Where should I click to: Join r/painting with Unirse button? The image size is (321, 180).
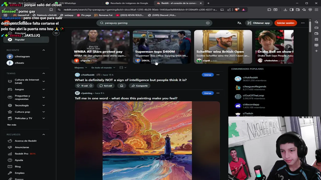tap(208, 93)
